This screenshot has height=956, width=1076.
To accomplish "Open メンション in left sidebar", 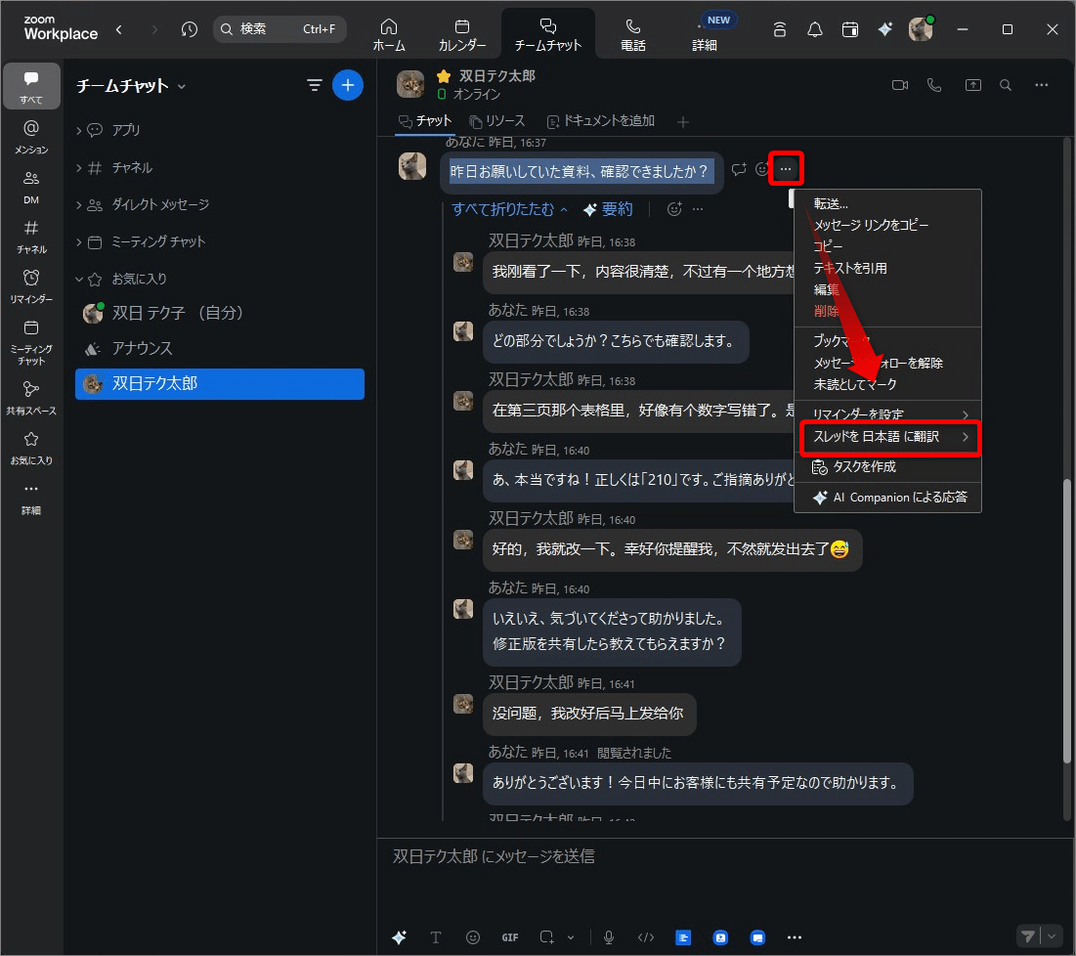I will coord(31,137).
